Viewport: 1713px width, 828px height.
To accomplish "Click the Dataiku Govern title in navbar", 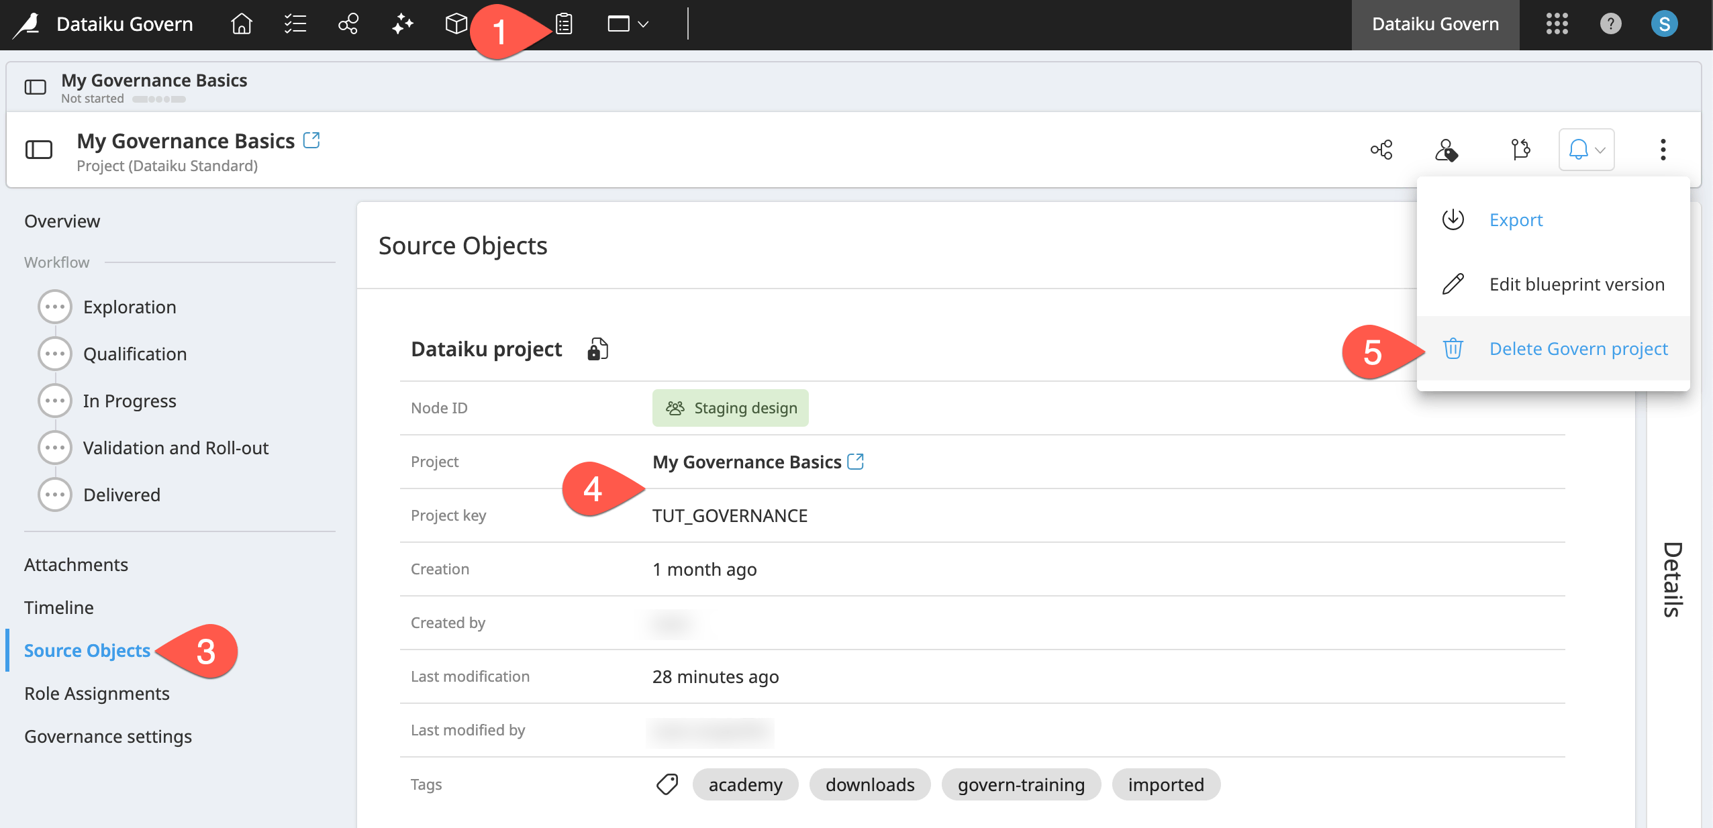I will click(x=124, y=25).
